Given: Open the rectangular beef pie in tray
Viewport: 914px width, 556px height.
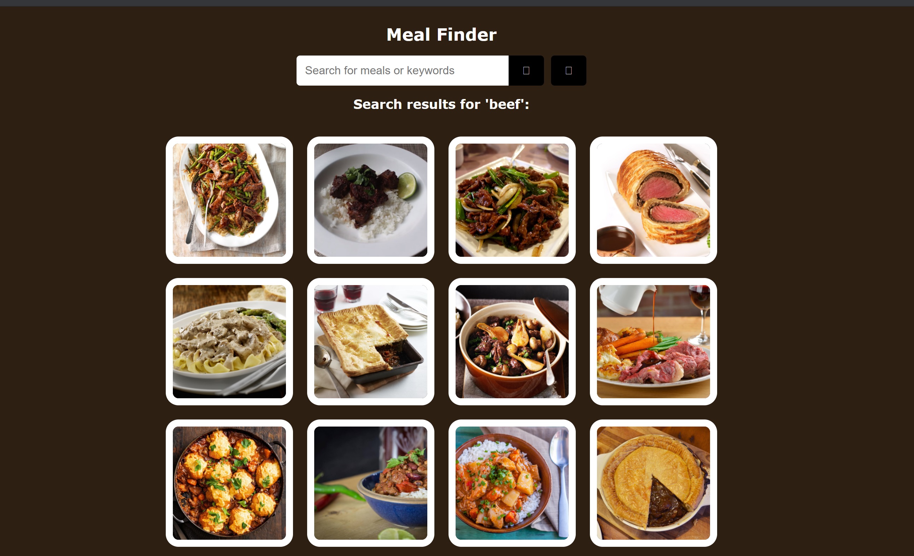Looking at the screenshot, I should (370, 341).
